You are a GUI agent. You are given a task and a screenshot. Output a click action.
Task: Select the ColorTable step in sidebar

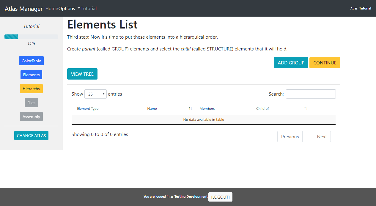(x=31, y=61)
